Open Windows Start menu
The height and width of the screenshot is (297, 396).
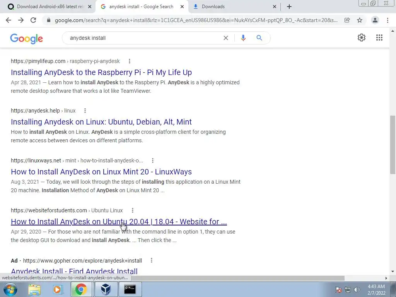point(10,289)
